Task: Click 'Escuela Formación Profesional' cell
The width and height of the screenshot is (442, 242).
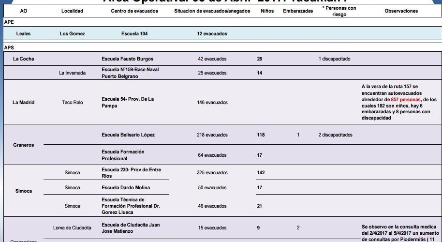Action: click(123, 155)
